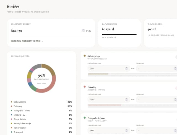Click the Catering card title
The image size is (177, 135).
click(92, 87)
